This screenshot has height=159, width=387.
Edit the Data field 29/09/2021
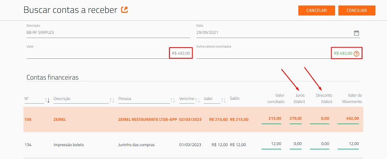tap(278, 33)
